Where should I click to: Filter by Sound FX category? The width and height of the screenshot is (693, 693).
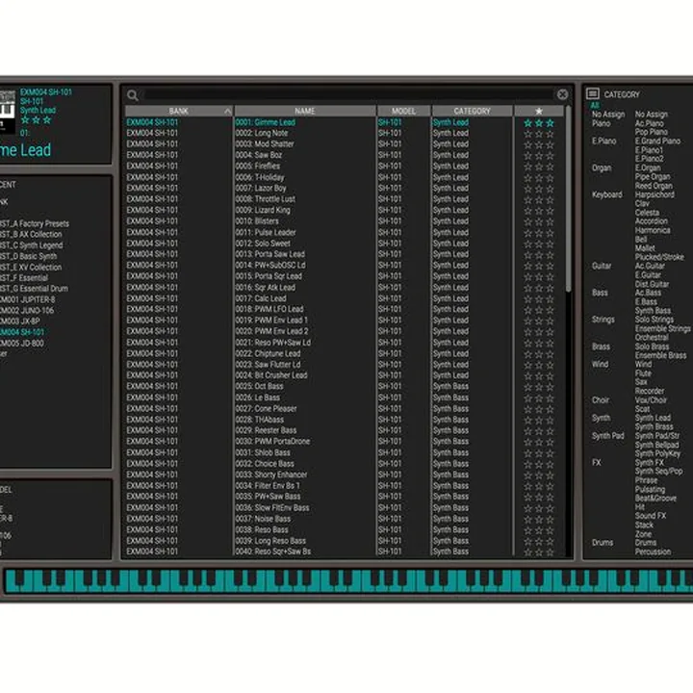pos(651,516)
